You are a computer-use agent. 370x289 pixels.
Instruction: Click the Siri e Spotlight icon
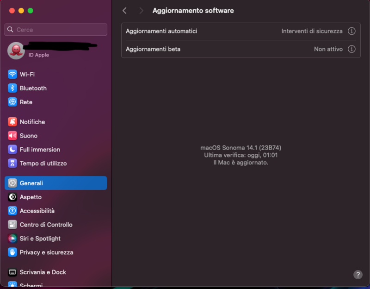(x=12, y=239)
